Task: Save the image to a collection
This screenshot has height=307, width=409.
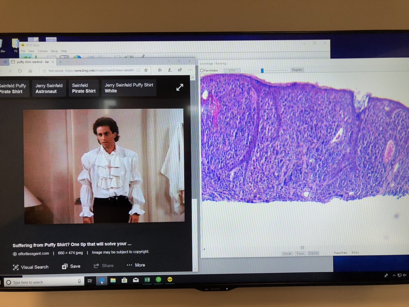Action: pyautogui.click(x=71, y=266)
